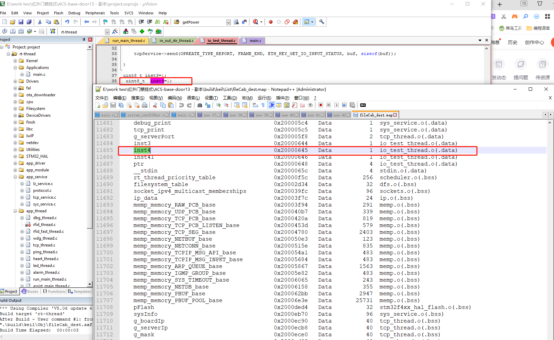554x340 pixels.
Task: Open µVision configuration wrench icon
Action: click(x=322, y=22)
